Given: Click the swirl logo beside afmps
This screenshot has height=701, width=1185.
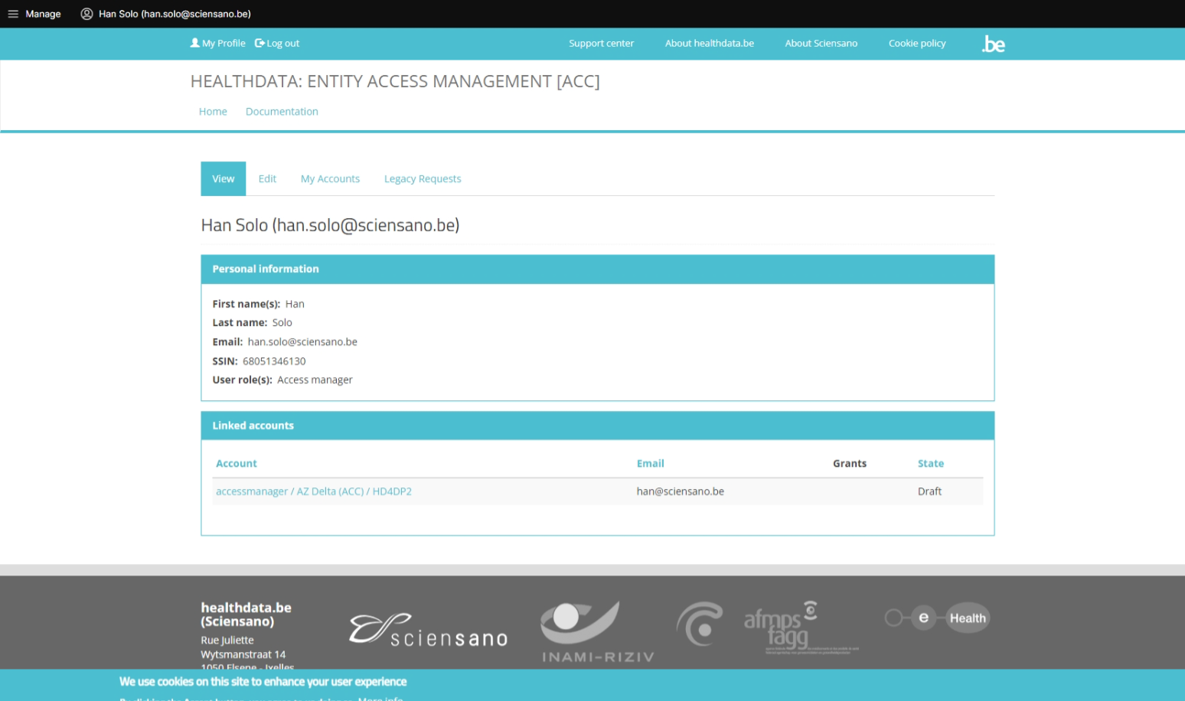Looking at the screenshot, I should point(700,624).
